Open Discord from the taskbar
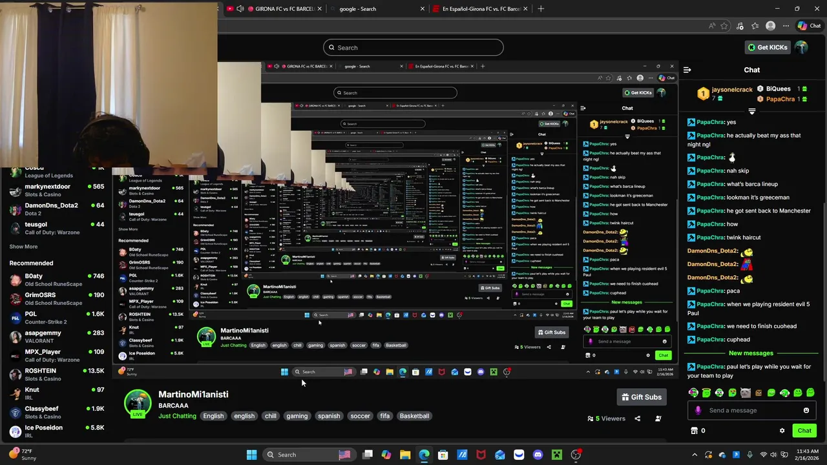This screenshot has height=465, width=827. pos(538,455)
